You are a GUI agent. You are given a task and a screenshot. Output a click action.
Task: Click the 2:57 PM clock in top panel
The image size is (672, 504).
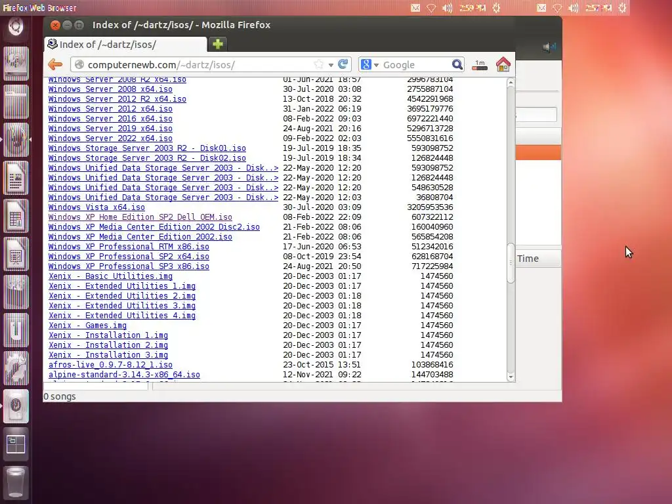(x=598, y=8)
